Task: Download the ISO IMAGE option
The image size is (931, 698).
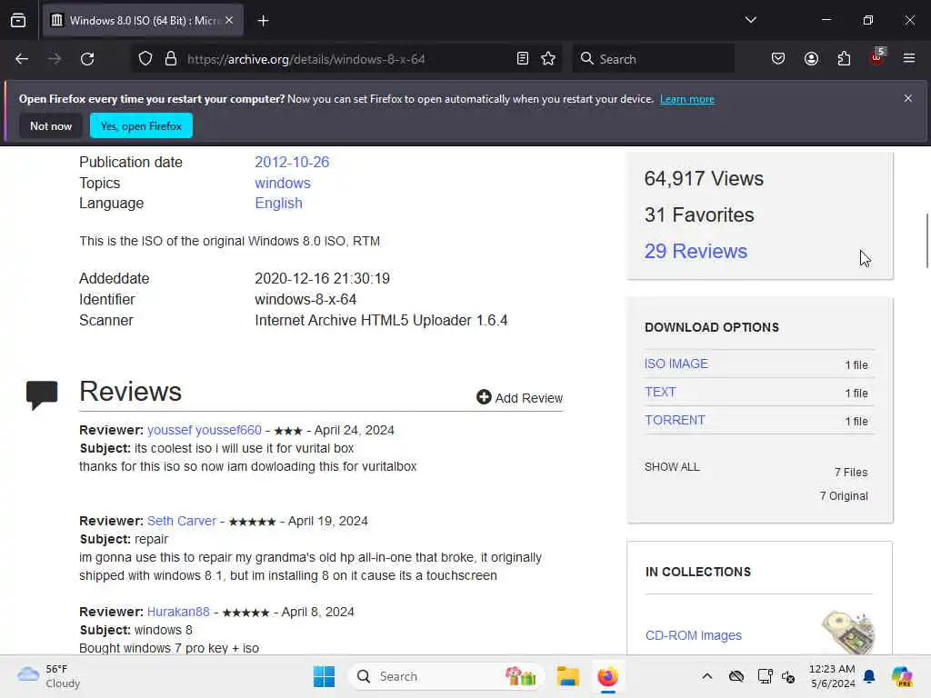Action: click(x=676, y=364)
